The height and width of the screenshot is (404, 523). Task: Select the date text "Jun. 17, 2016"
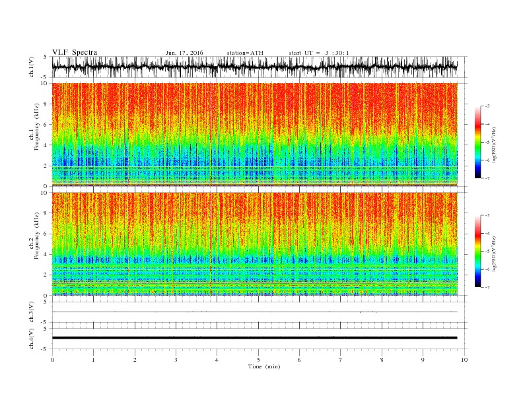184,53
